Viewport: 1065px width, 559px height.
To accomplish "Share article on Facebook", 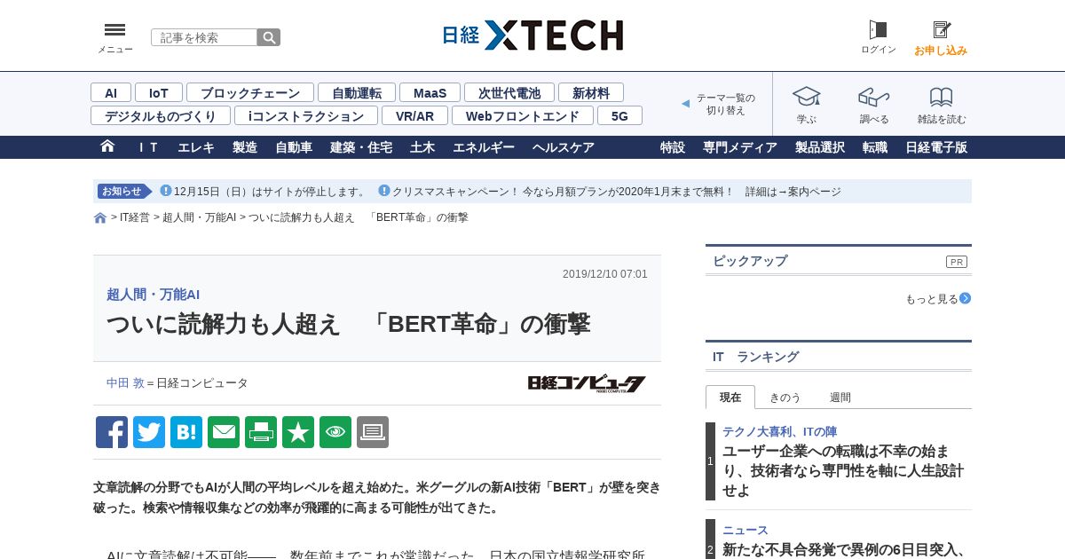I will click(112, 432).
